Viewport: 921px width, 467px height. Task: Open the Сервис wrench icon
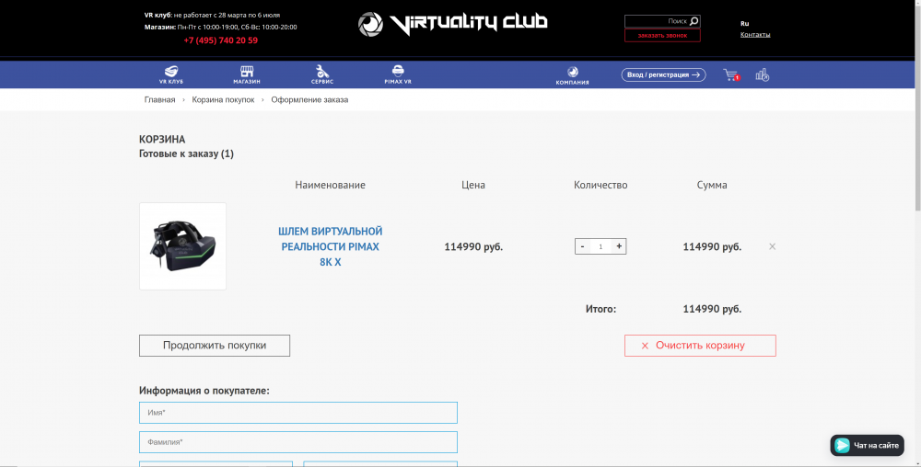[321, 74]
